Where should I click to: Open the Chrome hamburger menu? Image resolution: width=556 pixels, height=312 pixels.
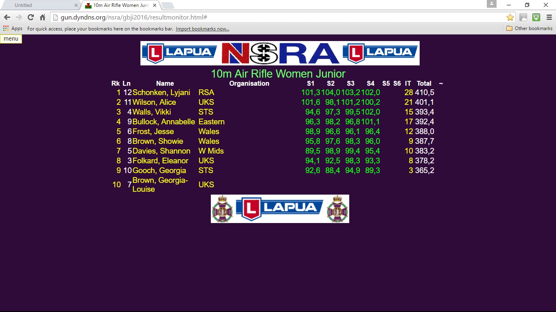click(549, 17)
